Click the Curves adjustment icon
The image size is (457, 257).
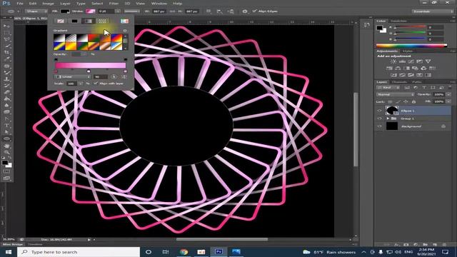click(411, 61)
